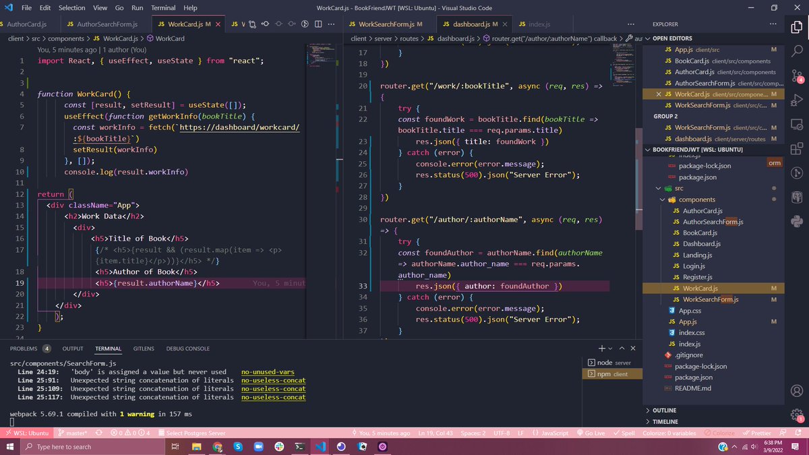The height and width of the screenshot is (455, 809).
Task: Toggle Colorize in status bar
Action: [x=719, y=433]
